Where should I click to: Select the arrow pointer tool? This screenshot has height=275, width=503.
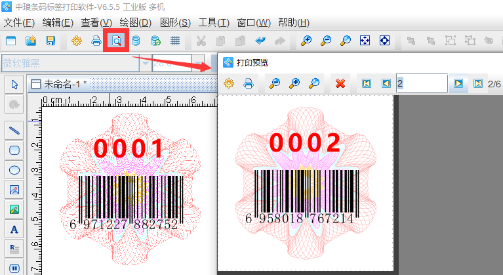(14, 85)
